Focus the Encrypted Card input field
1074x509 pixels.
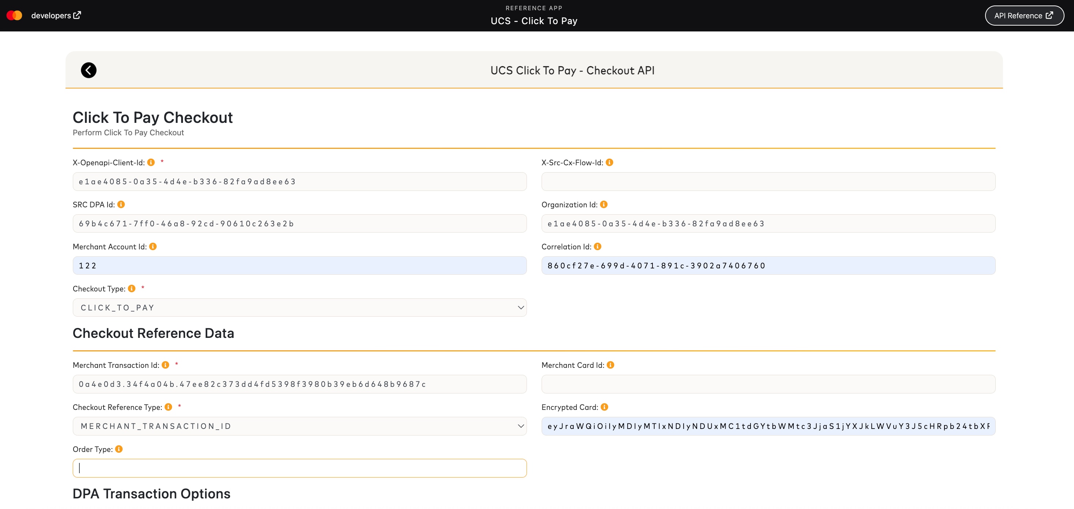tap(768, 426)
